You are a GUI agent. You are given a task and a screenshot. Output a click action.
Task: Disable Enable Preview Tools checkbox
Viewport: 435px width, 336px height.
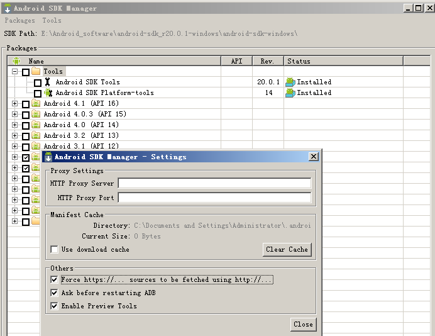54,306
